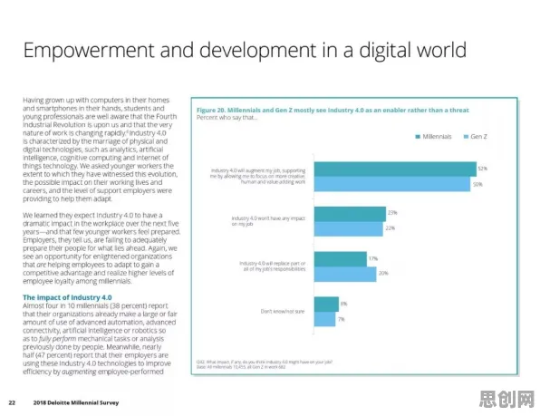The width and height of the screenshot is (540, 416).
Task: Click the Millennials legend color square
Action: pyautogui.click(x=418, y=137)
